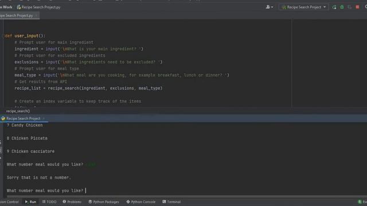Click the green Debug bug icon
This screenshot has height=206, width=367.
342,7
